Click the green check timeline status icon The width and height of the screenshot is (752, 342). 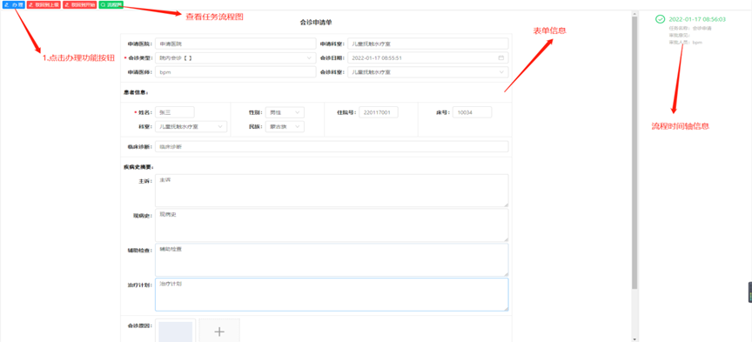point(661,19)
